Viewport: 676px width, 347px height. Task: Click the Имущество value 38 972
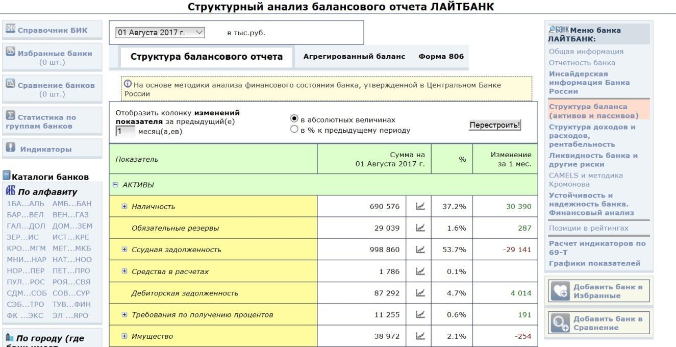[x=387, y=336]
